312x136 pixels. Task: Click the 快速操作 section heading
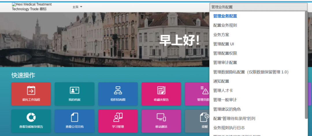[x=23, y=75]
